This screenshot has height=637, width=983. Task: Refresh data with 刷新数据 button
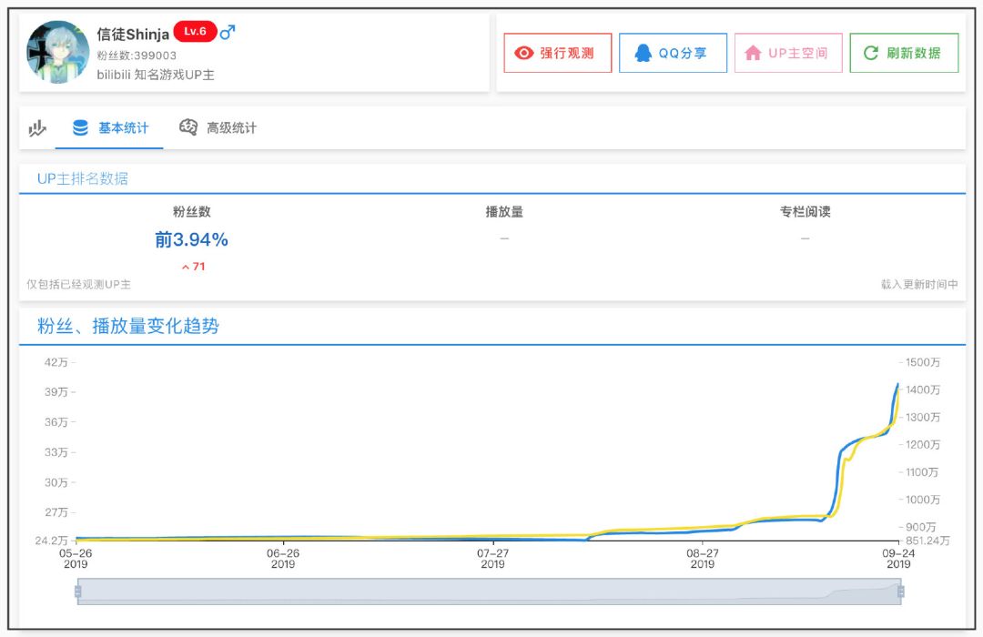904,53
